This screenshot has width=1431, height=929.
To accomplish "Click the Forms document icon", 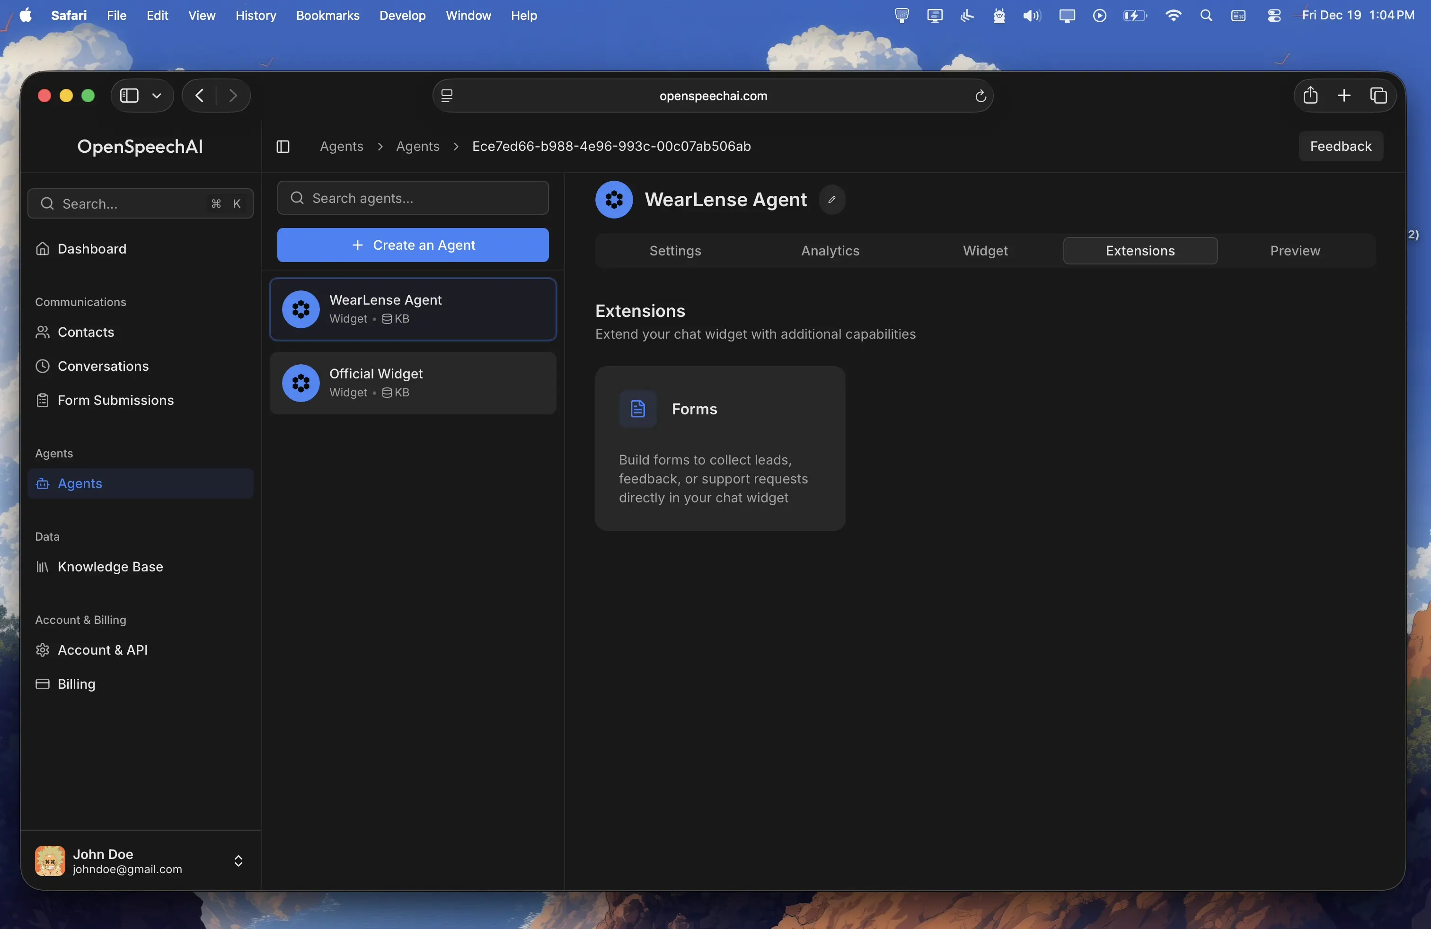I will point(638,409).
